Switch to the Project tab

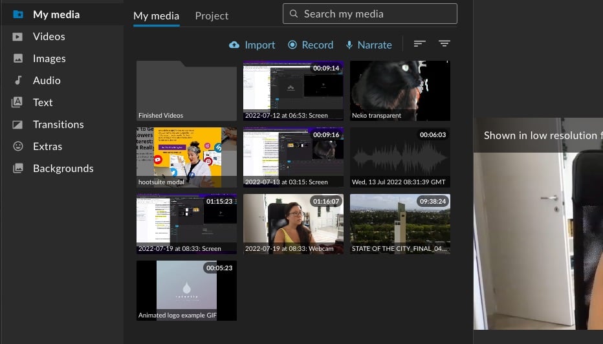(212, 16)
